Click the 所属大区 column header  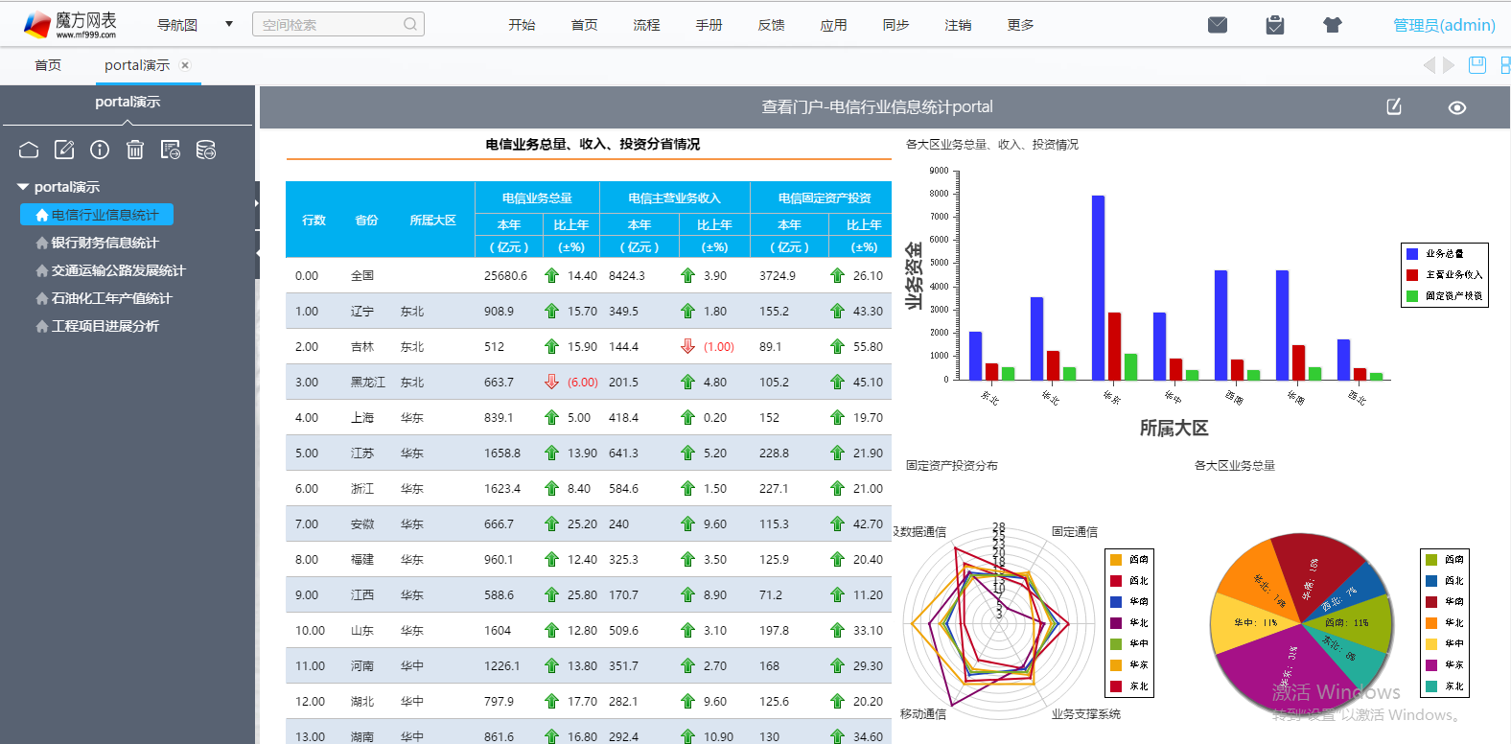(x=432, y=221)
